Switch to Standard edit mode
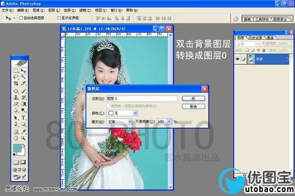Screen dimensions: 295x196 click(16, 162)
